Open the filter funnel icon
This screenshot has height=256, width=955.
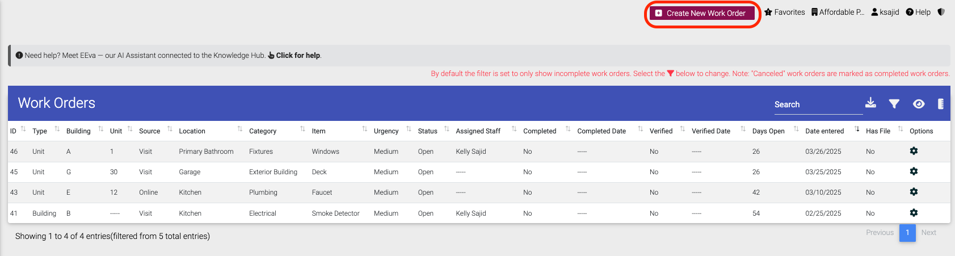coord(894,104)
